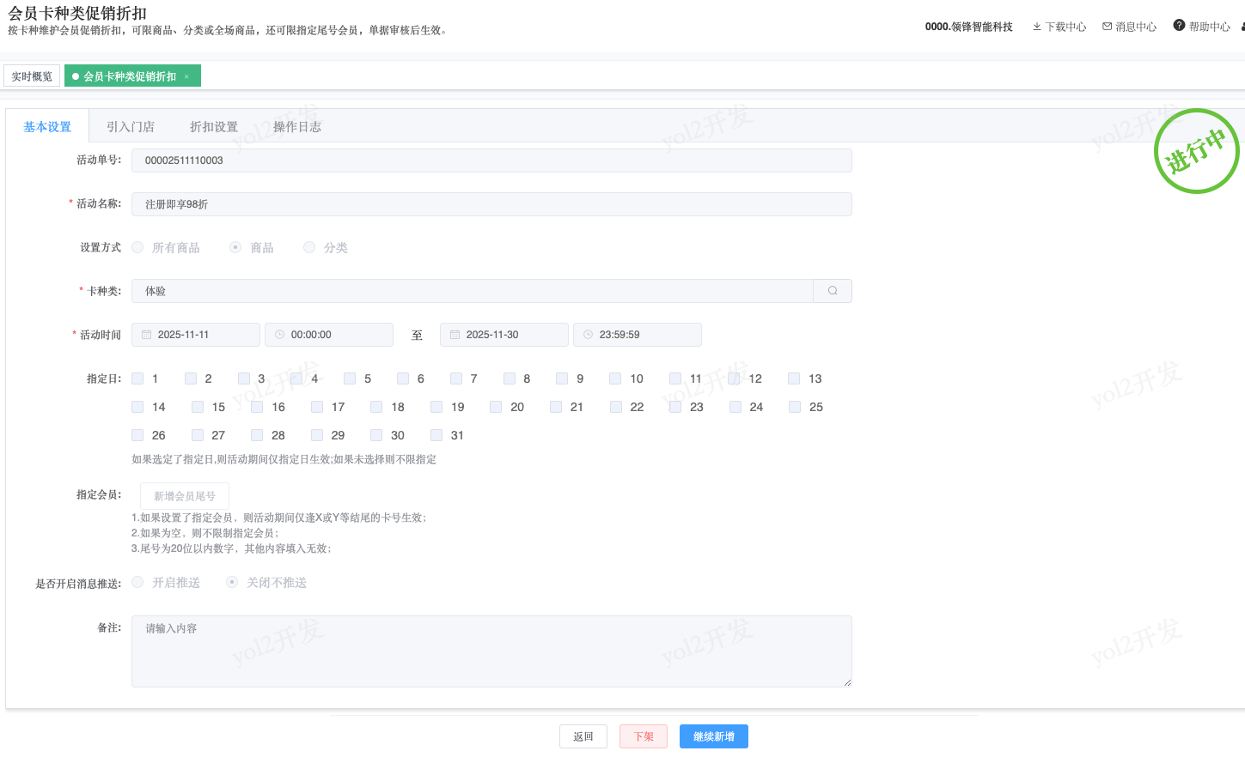
Task: Click the calendar icon in start date 2025-11-11
Action: [x=146, y=335]
